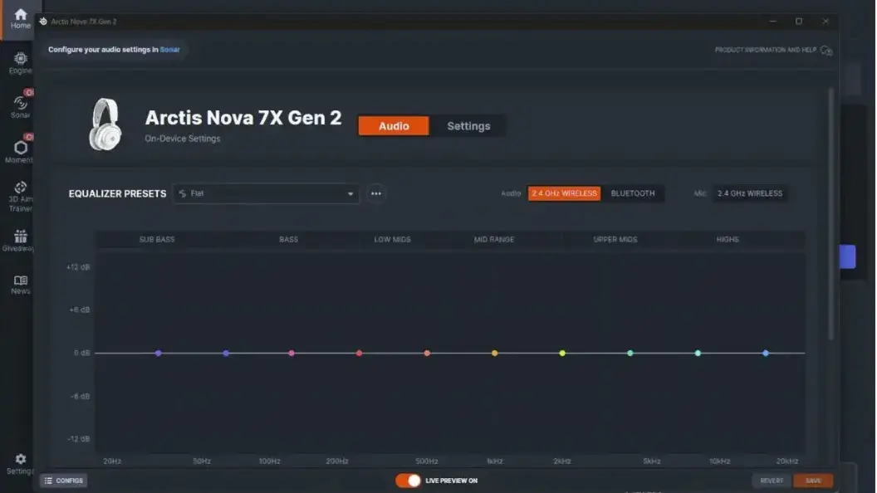
Task: Click the HIGHS band label
Action: pos(728,239)
